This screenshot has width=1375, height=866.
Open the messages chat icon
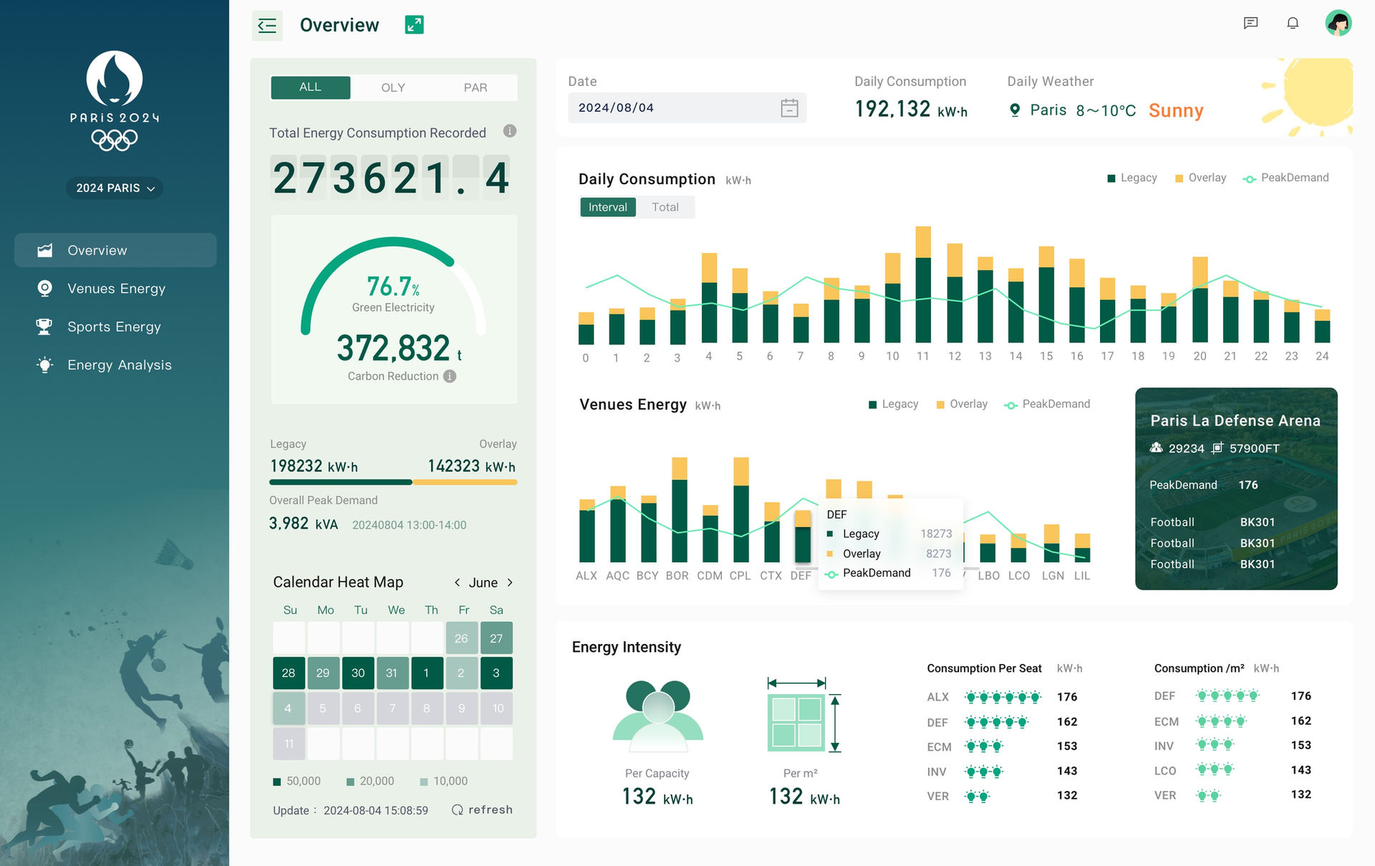(x=1250, y=24)
